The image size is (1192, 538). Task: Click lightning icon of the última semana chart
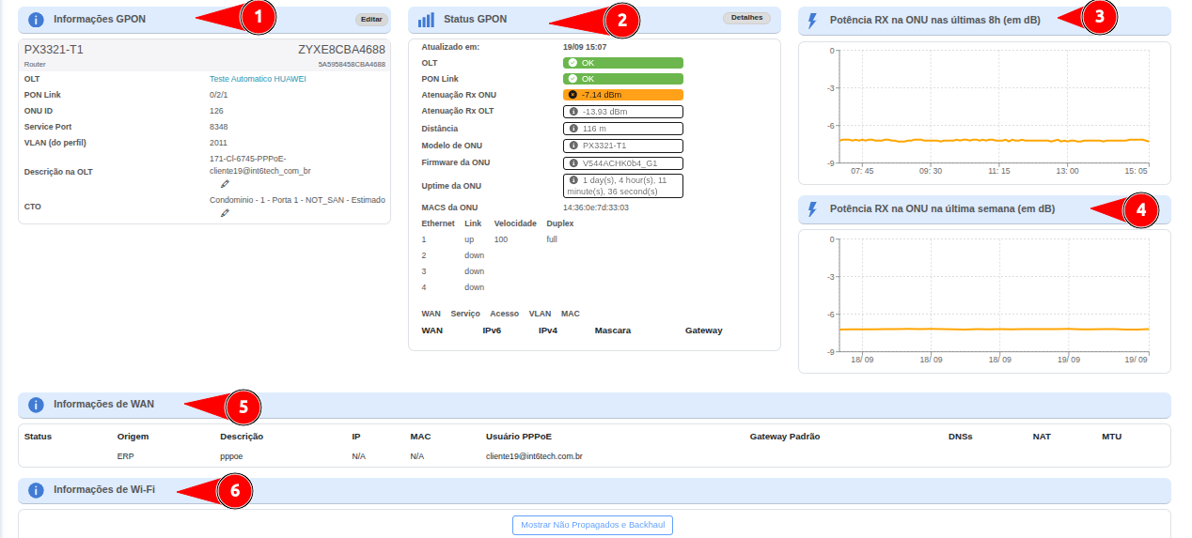pyautogui.click(x=813, y=209)
